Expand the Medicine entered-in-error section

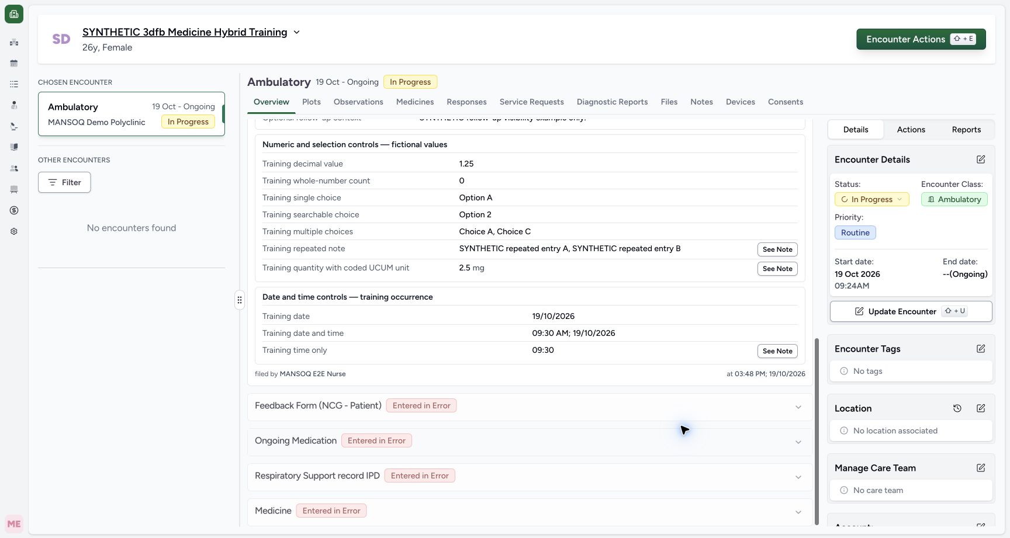[x=530, y=512]
